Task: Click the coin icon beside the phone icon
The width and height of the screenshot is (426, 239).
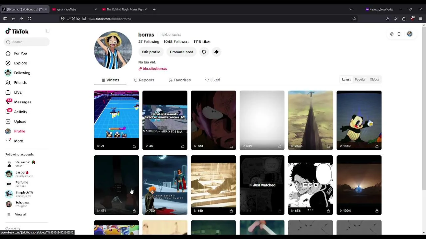Action: click(392, 34)
